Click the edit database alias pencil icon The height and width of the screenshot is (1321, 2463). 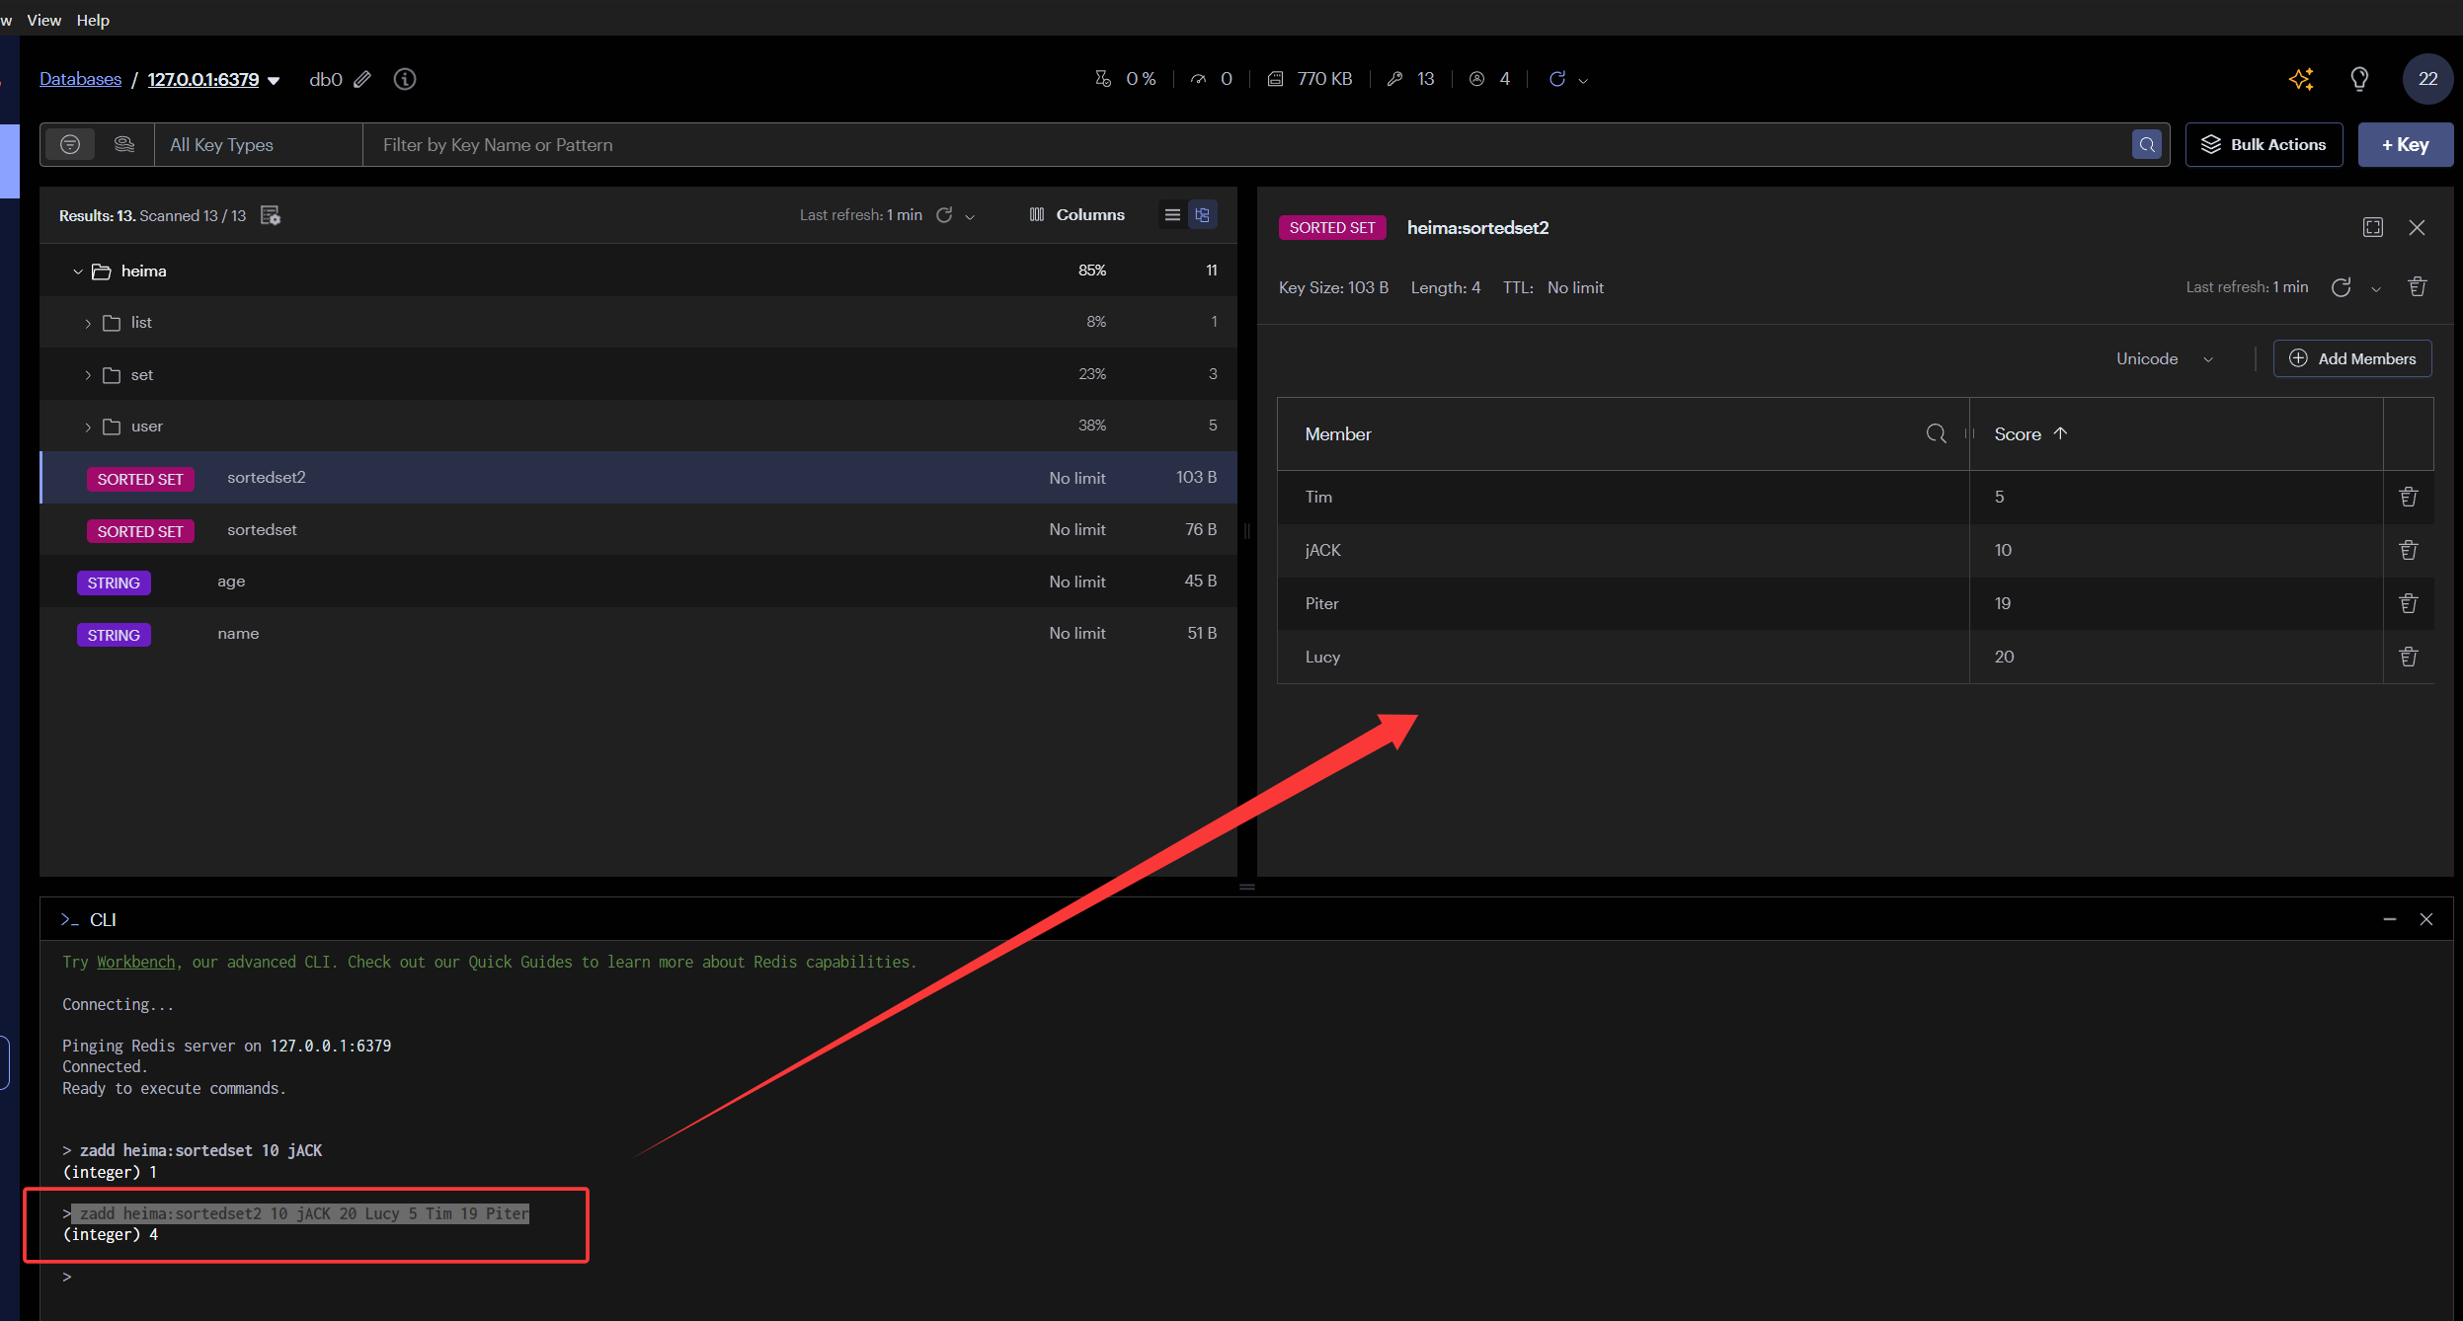tap(362, 79)
